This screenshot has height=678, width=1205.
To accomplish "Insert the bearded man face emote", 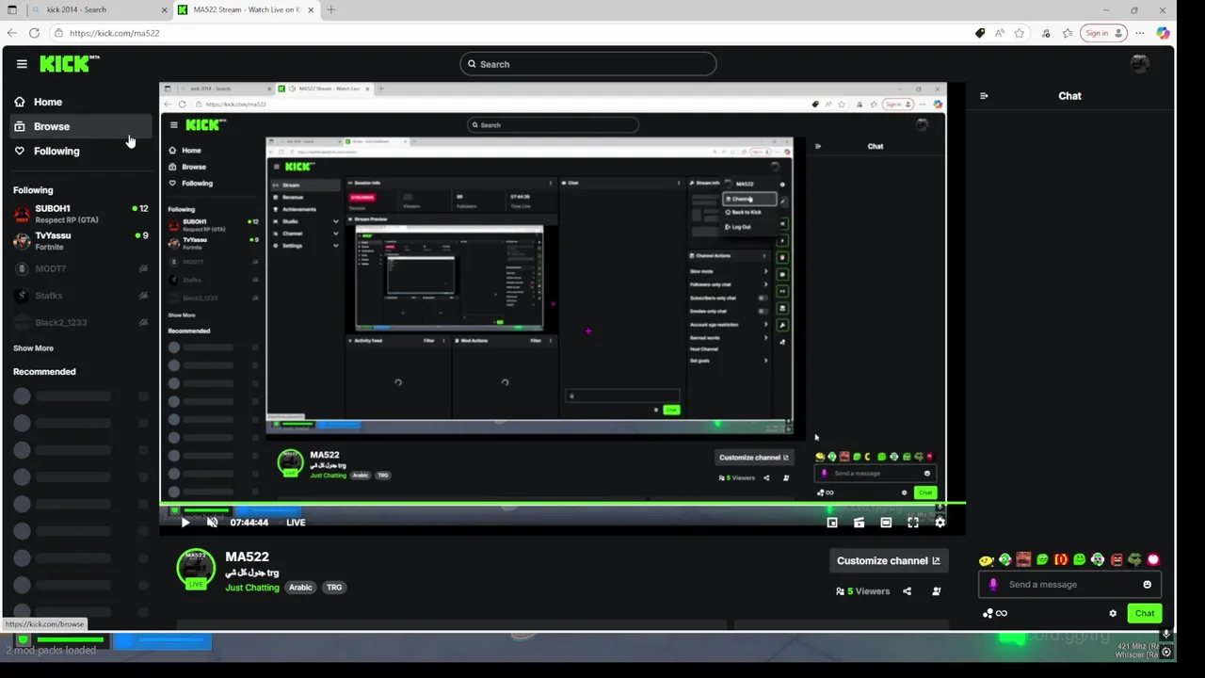I will 1023,560.
